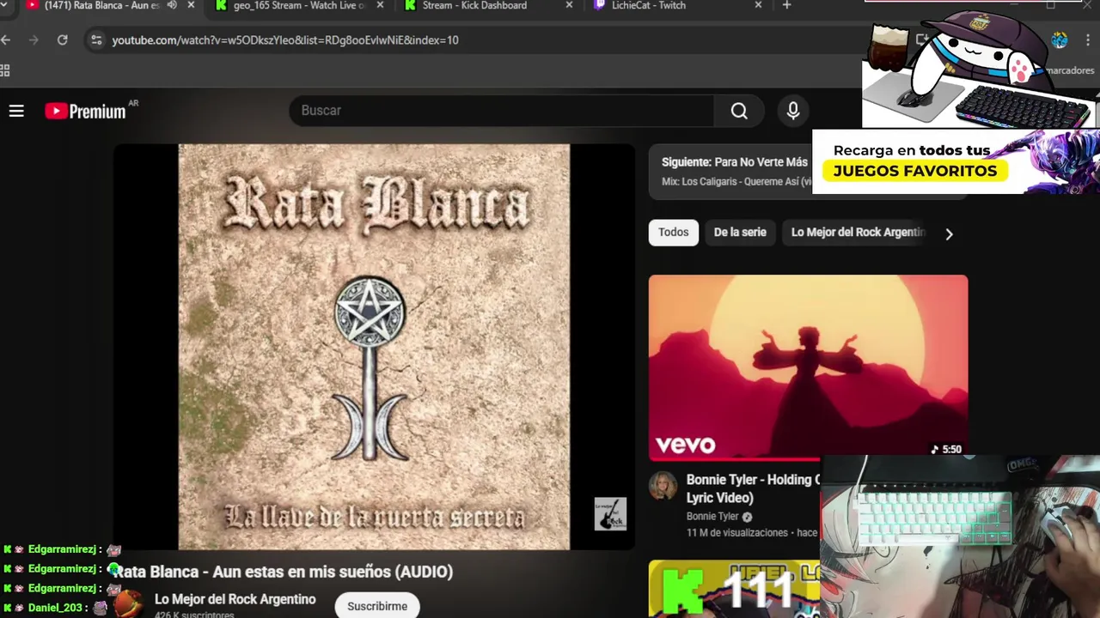
Task: Mute the audio icon on YouTube tab
Action: coord(172,5)
